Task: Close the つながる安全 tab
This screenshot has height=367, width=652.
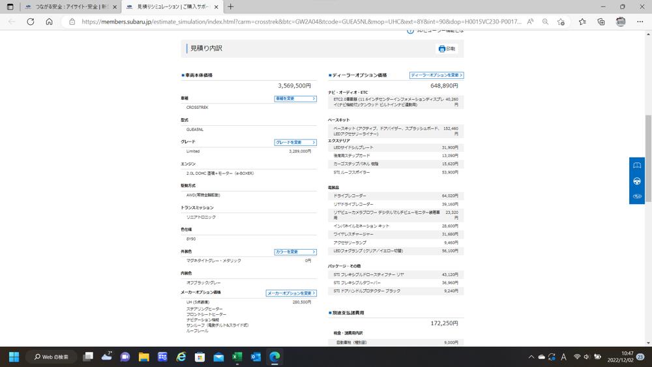Action: [115, 7]
